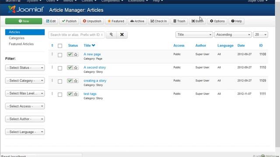The height and width of the screenshot is (157, 280).
Task: Click the reorder handle of the 'creating a story' row
Action: pos(52,80)
